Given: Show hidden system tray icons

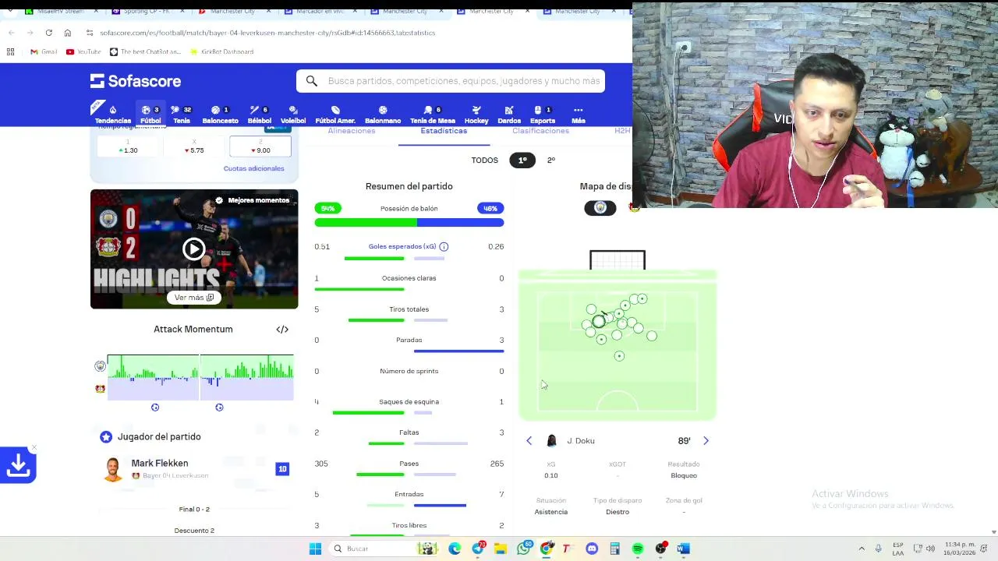Looking at the screenshot, I should point(862,549).
